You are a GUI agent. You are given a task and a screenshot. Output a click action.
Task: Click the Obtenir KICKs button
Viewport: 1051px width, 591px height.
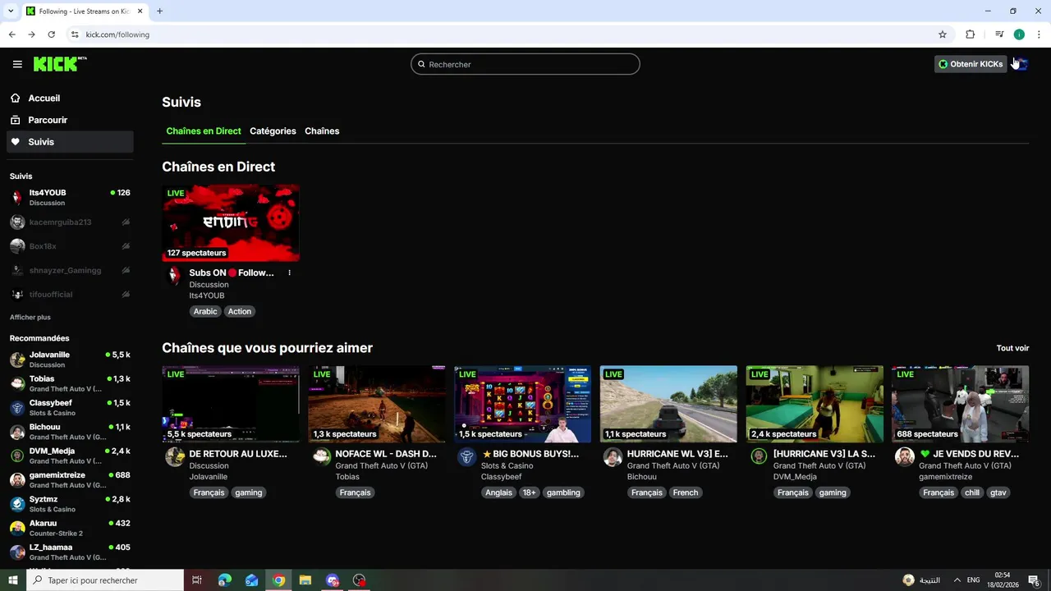[x=971, y=64]
